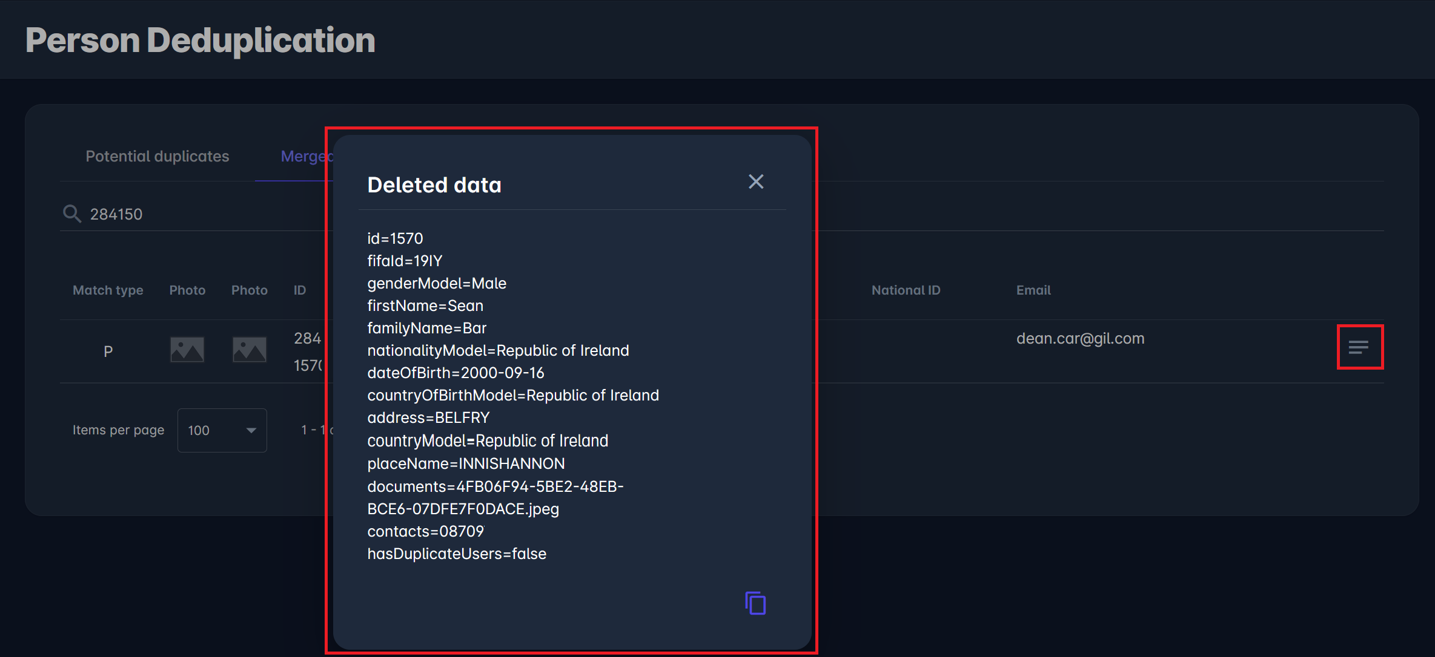This screenshot has width=1435, height=657.
Task: Select the documents filename line
Action: pyautogui.click(x=495, y=498)
